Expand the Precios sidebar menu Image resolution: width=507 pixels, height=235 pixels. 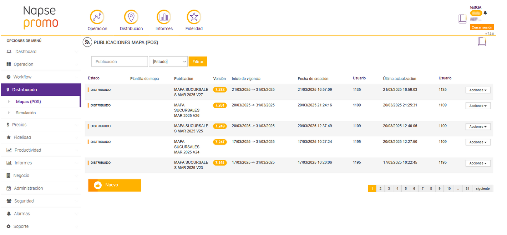(x=20, y=125)
